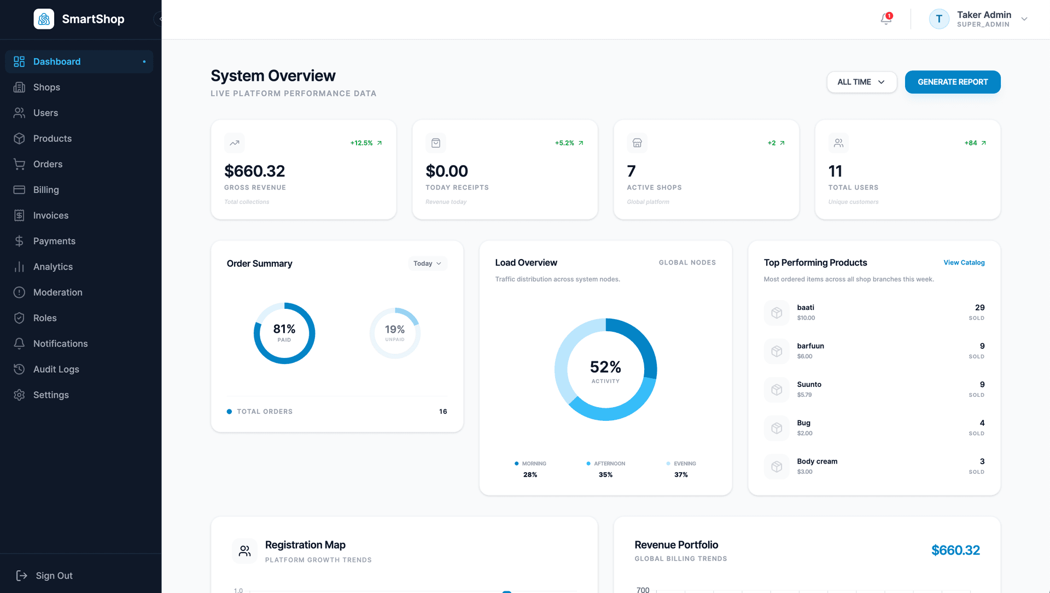1050x593 pixels.
Task: Click the Morning legend color dot
Action: coord(516,463)
